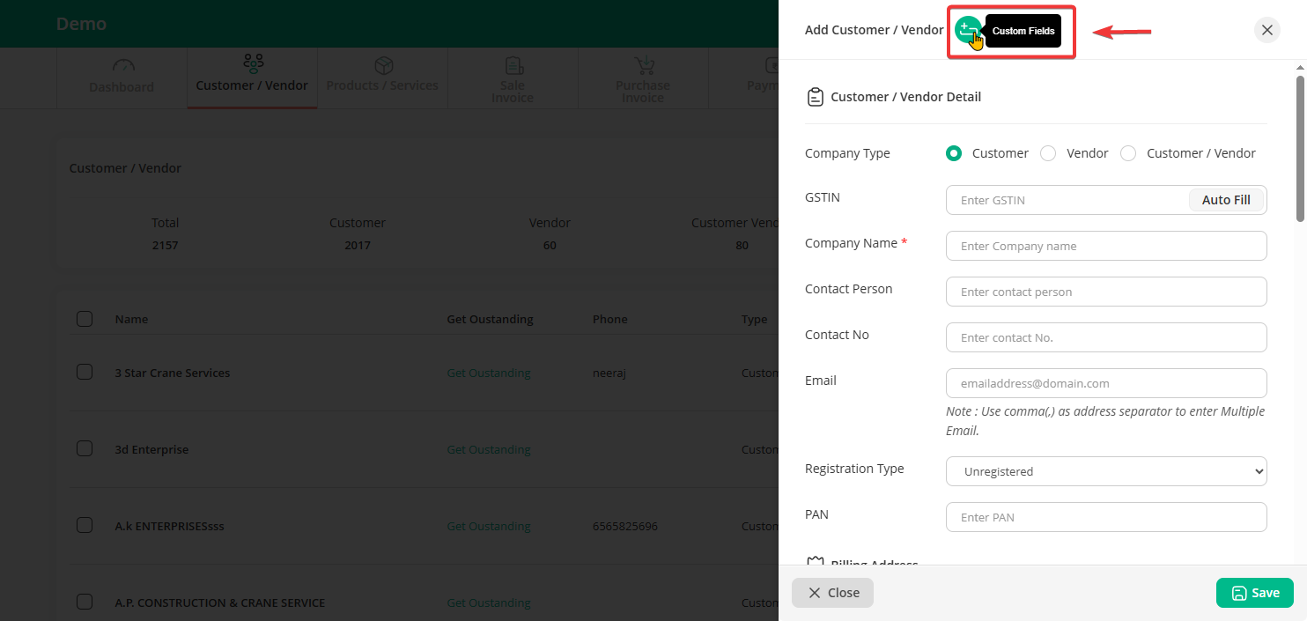
Task: Open the Dashboard gauge icon
Action: tap(122, 66)
